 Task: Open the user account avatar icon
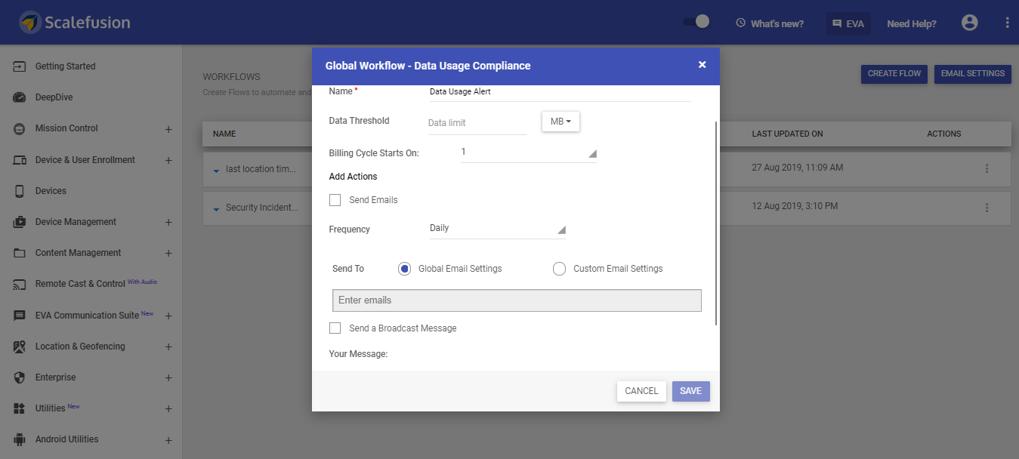pyautogui.click(x=969, y=23)
